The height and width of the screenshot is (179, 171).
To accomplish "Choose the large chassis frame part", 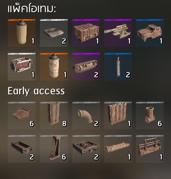I will point(86,149).
